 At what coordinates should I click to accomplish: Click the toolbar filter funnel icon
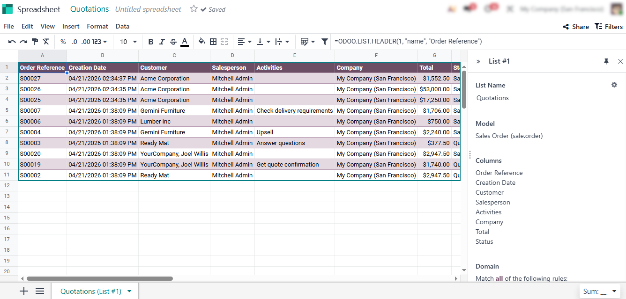coord(324,42)
